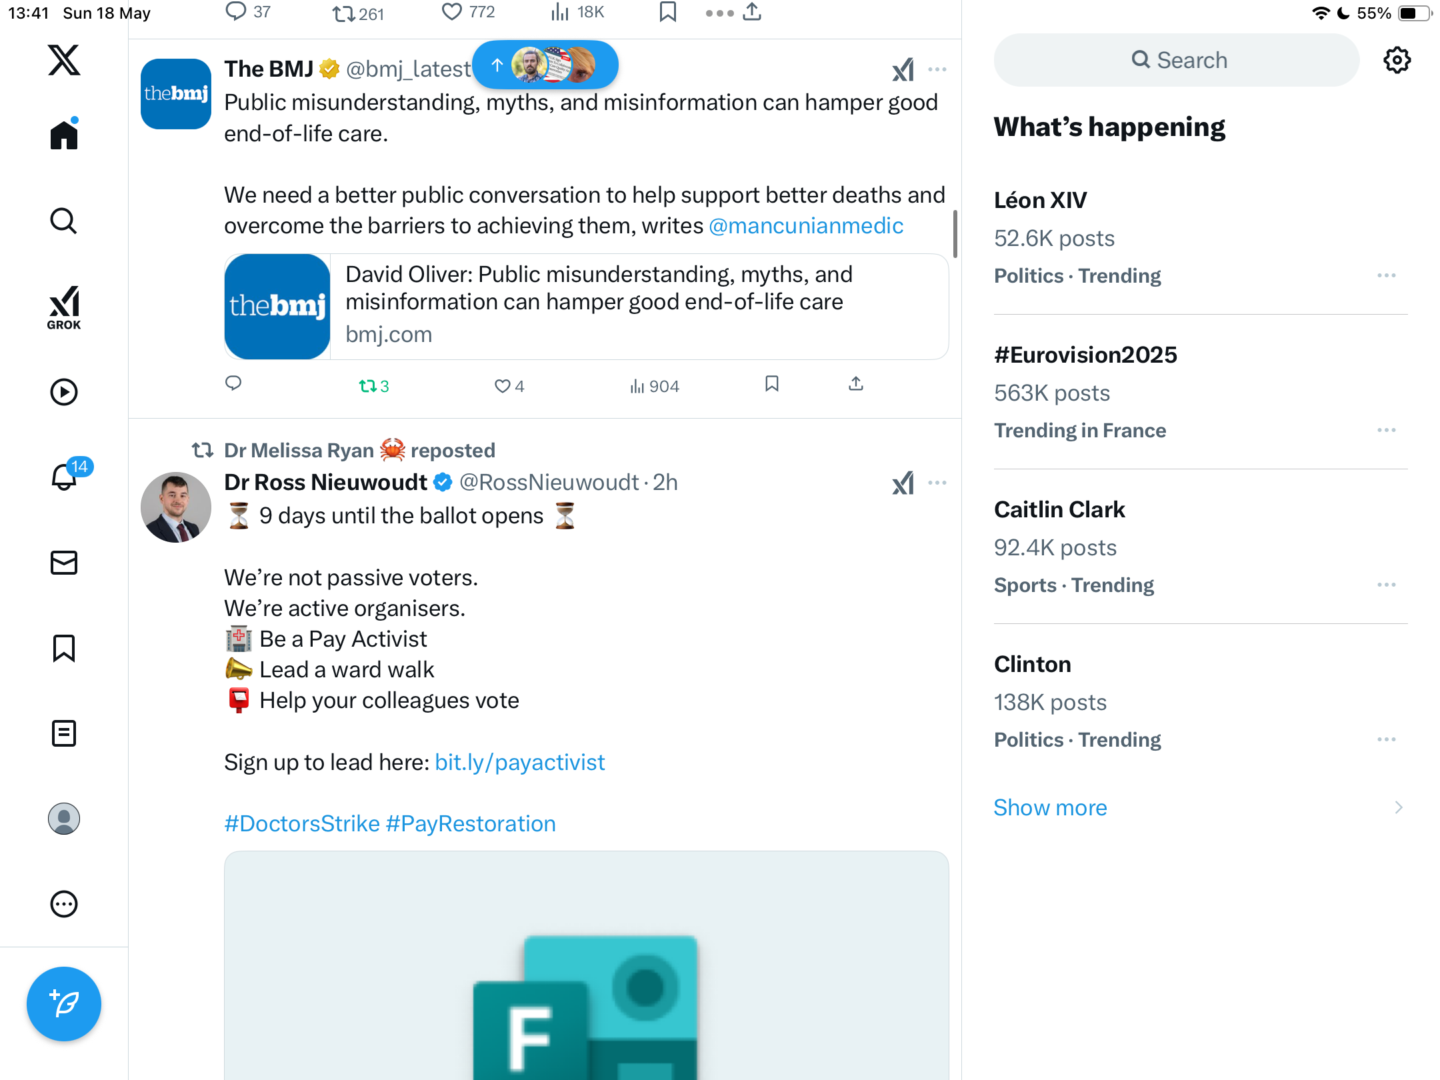The width and height of the screenshot is (1440, 1080).
Task: Go to Home feed icon
Action: click(x=64, y=135)
